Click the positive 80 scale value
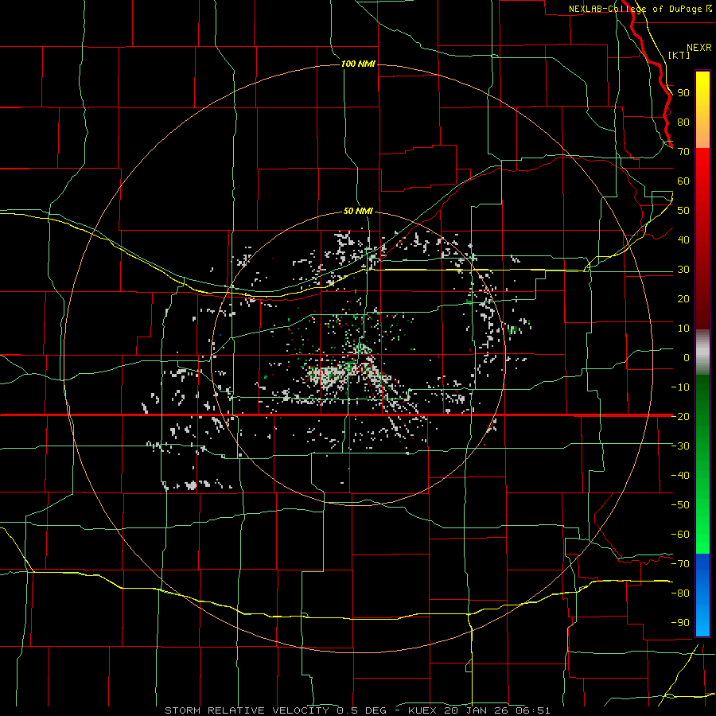Screen dimensions: 716x716 tap(683, 123)
